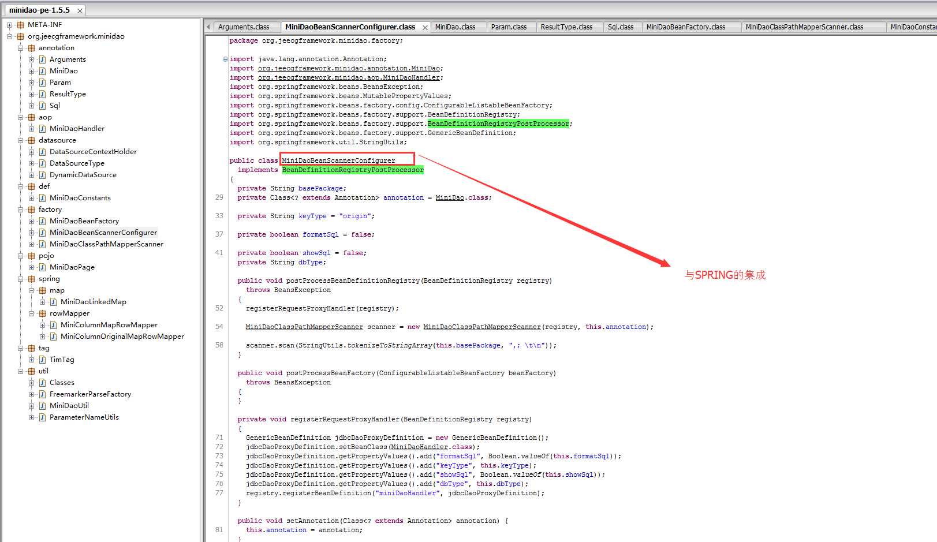Collapse the import statements fold marker
The height and width of the screenshot is (542, 937).
click(x=225, y=59)
